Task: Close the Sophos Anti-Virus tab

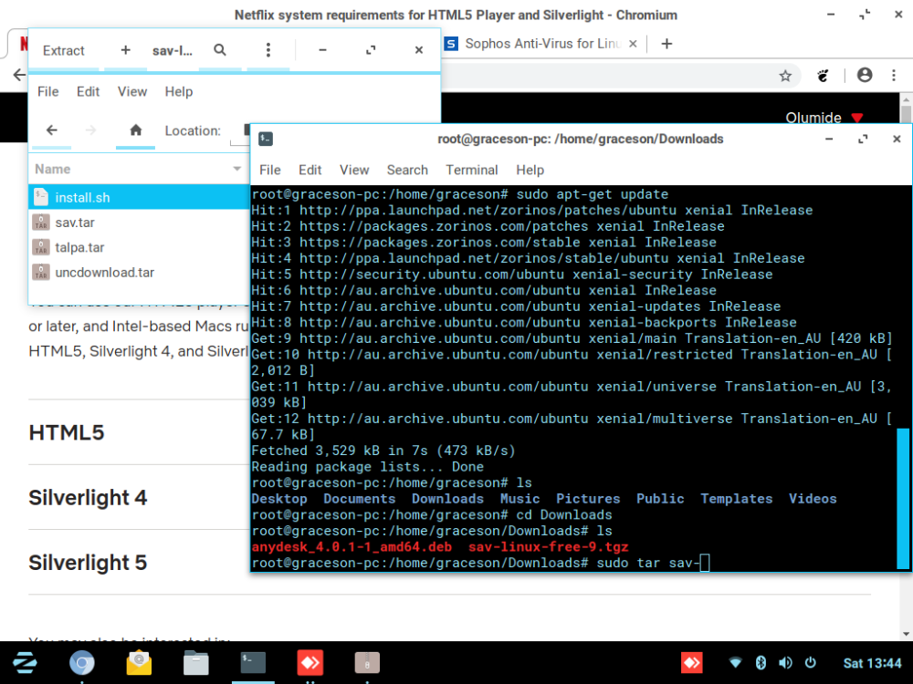Action: 633,44
